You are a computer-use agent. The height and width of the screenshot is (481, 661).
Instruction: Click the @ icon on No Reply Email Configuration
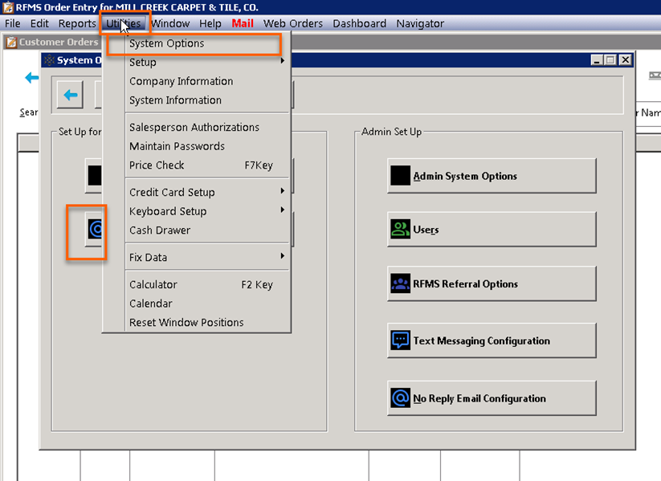pyautogui.click(x=402, y=397)
